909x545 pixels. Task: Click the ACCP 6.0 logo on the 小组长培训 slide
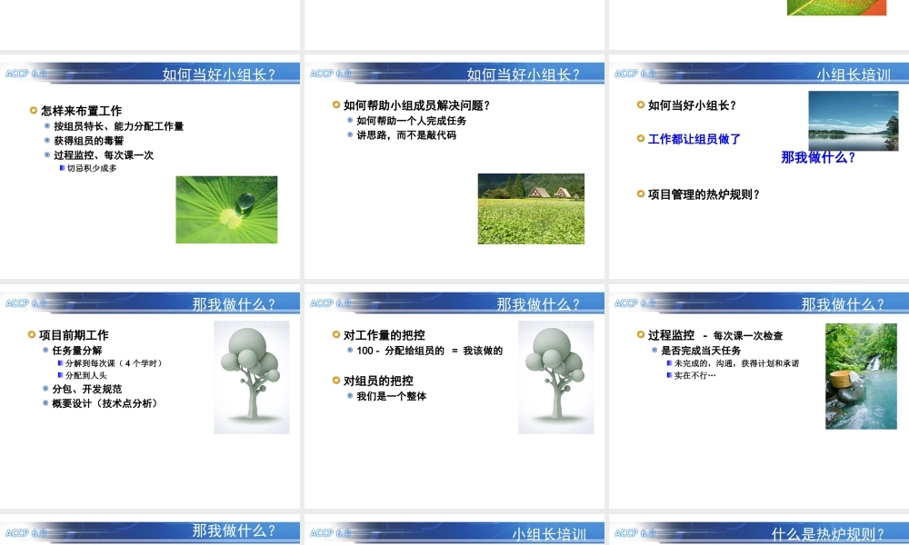[634, 71]
